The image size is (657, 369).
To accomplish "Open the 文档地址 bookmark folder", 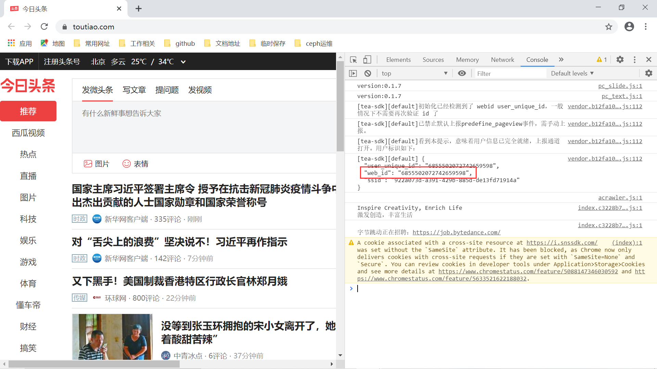I will click(222, 43).
